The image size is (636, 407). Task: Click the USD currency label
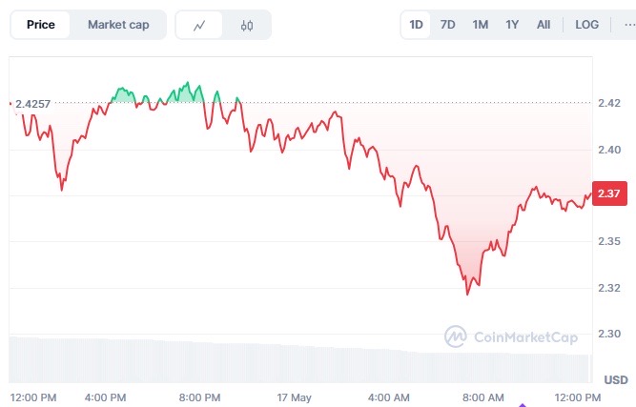coord(616,380)
